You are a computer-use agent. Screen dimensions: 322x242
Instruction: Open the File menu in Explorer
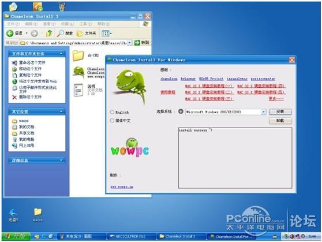point(13,24)
